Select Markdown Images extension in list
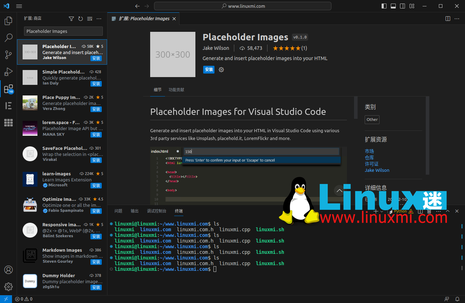The image size is (465, 303). pyautogui.click(x=62, y=256)
